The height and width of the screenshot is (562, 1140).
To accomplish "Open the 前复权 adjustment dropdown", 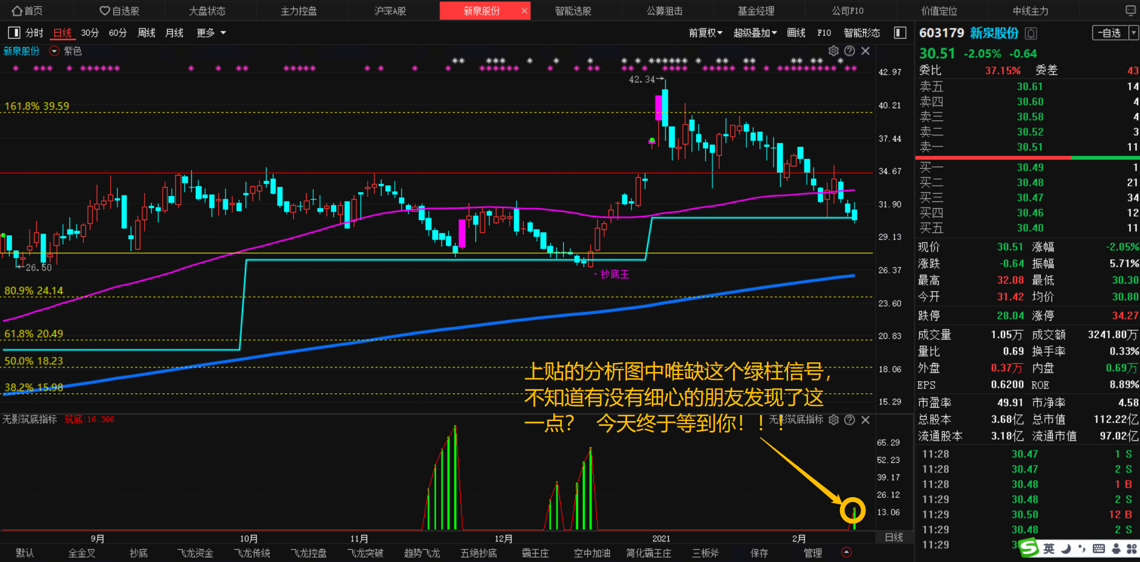I will [x=706, y=33].
